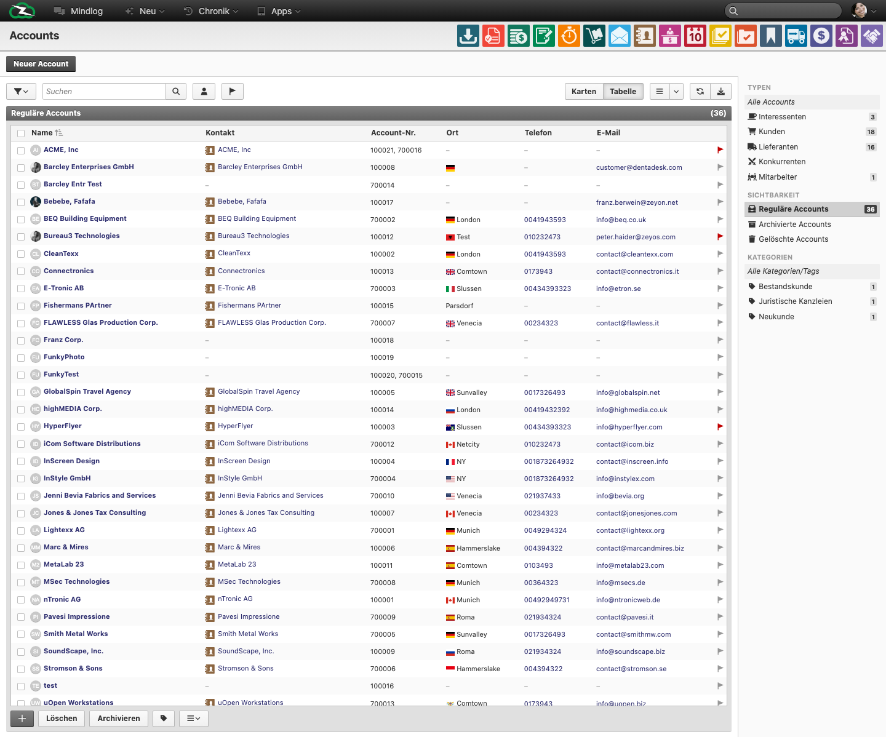This screenshot has height=737, width=886.
Task: Open the Neu dropdown menu
Action: click(x=145, y=11)
